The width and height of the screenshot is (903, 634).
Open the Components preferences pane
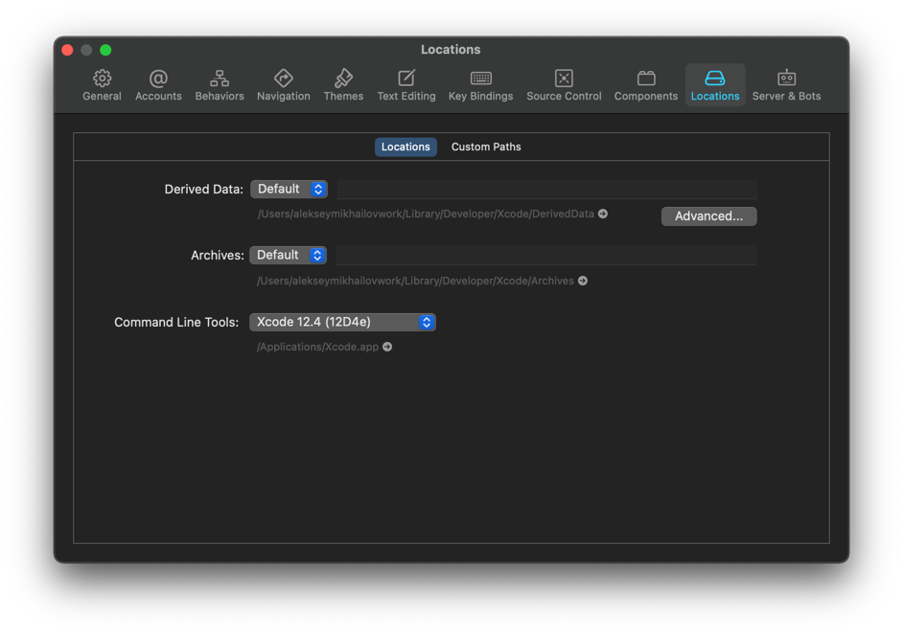646,85
